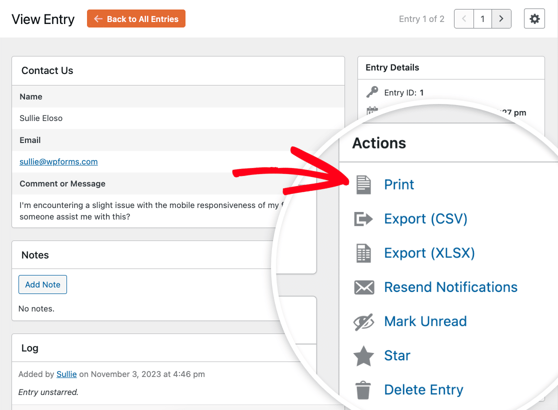Click the Log panel heading
The height and width of the screenshot is (410, 558).
(30, 348)
